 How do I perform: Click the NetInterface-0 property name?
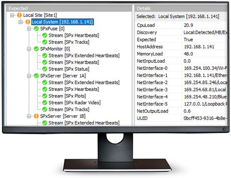coord(152,68)
